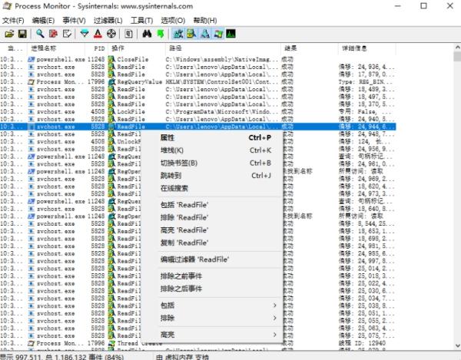Choose 属性 from the context menu
This screenshot has height=360, width=461.
pos(212,137)
